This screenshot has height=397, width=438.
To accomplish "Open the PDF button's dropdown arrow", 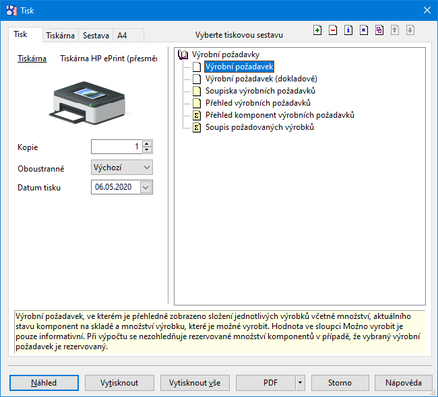I will pyautogui.click(x=300, y=383).
